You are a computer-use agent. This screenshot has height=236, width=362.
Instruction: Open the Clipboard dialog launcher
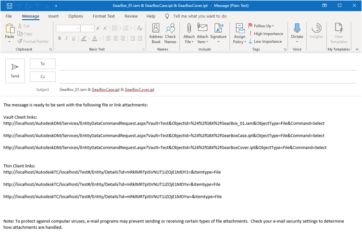click(50, 50)
